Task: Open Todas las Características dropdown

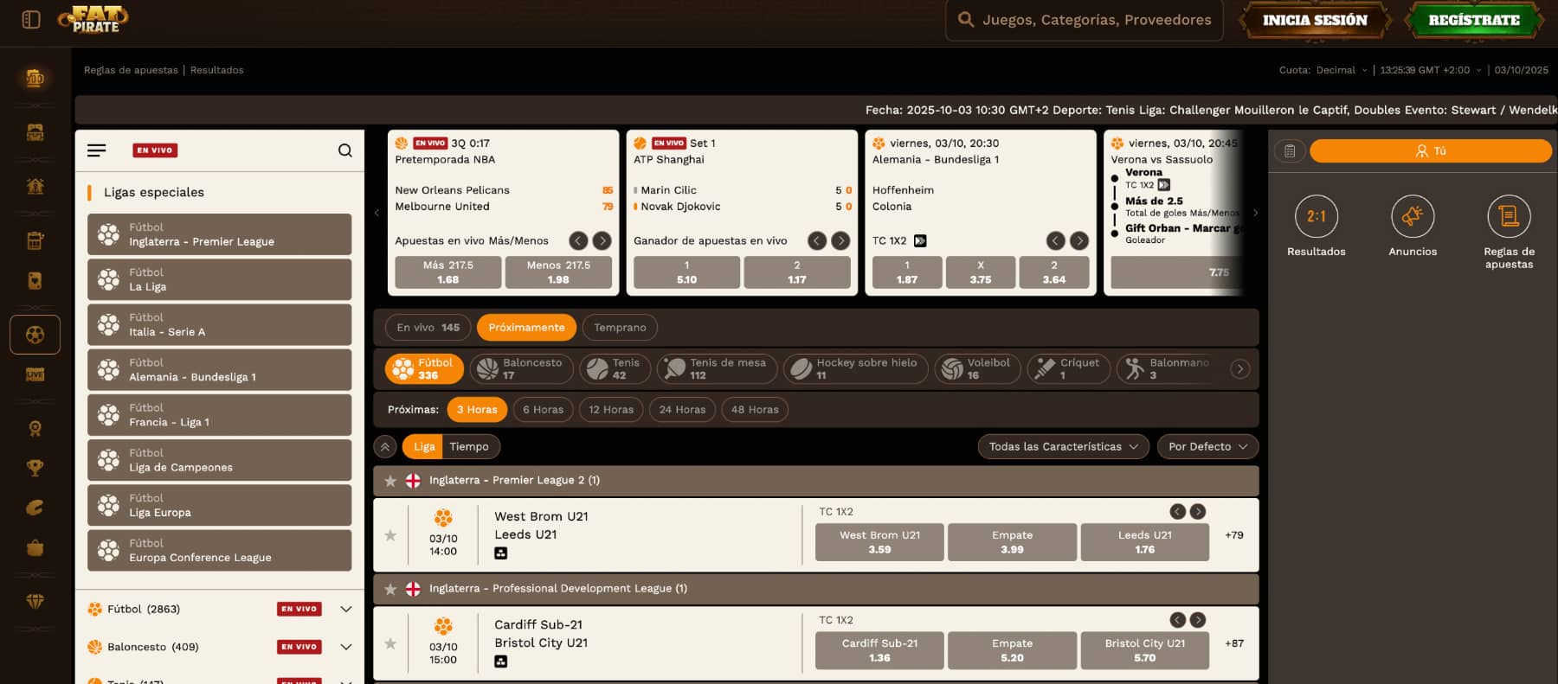Action: (1064, 446)
